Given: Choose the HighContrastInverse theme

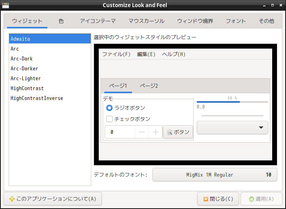Looking at the screenshot, I should click(x=37, y=98).
